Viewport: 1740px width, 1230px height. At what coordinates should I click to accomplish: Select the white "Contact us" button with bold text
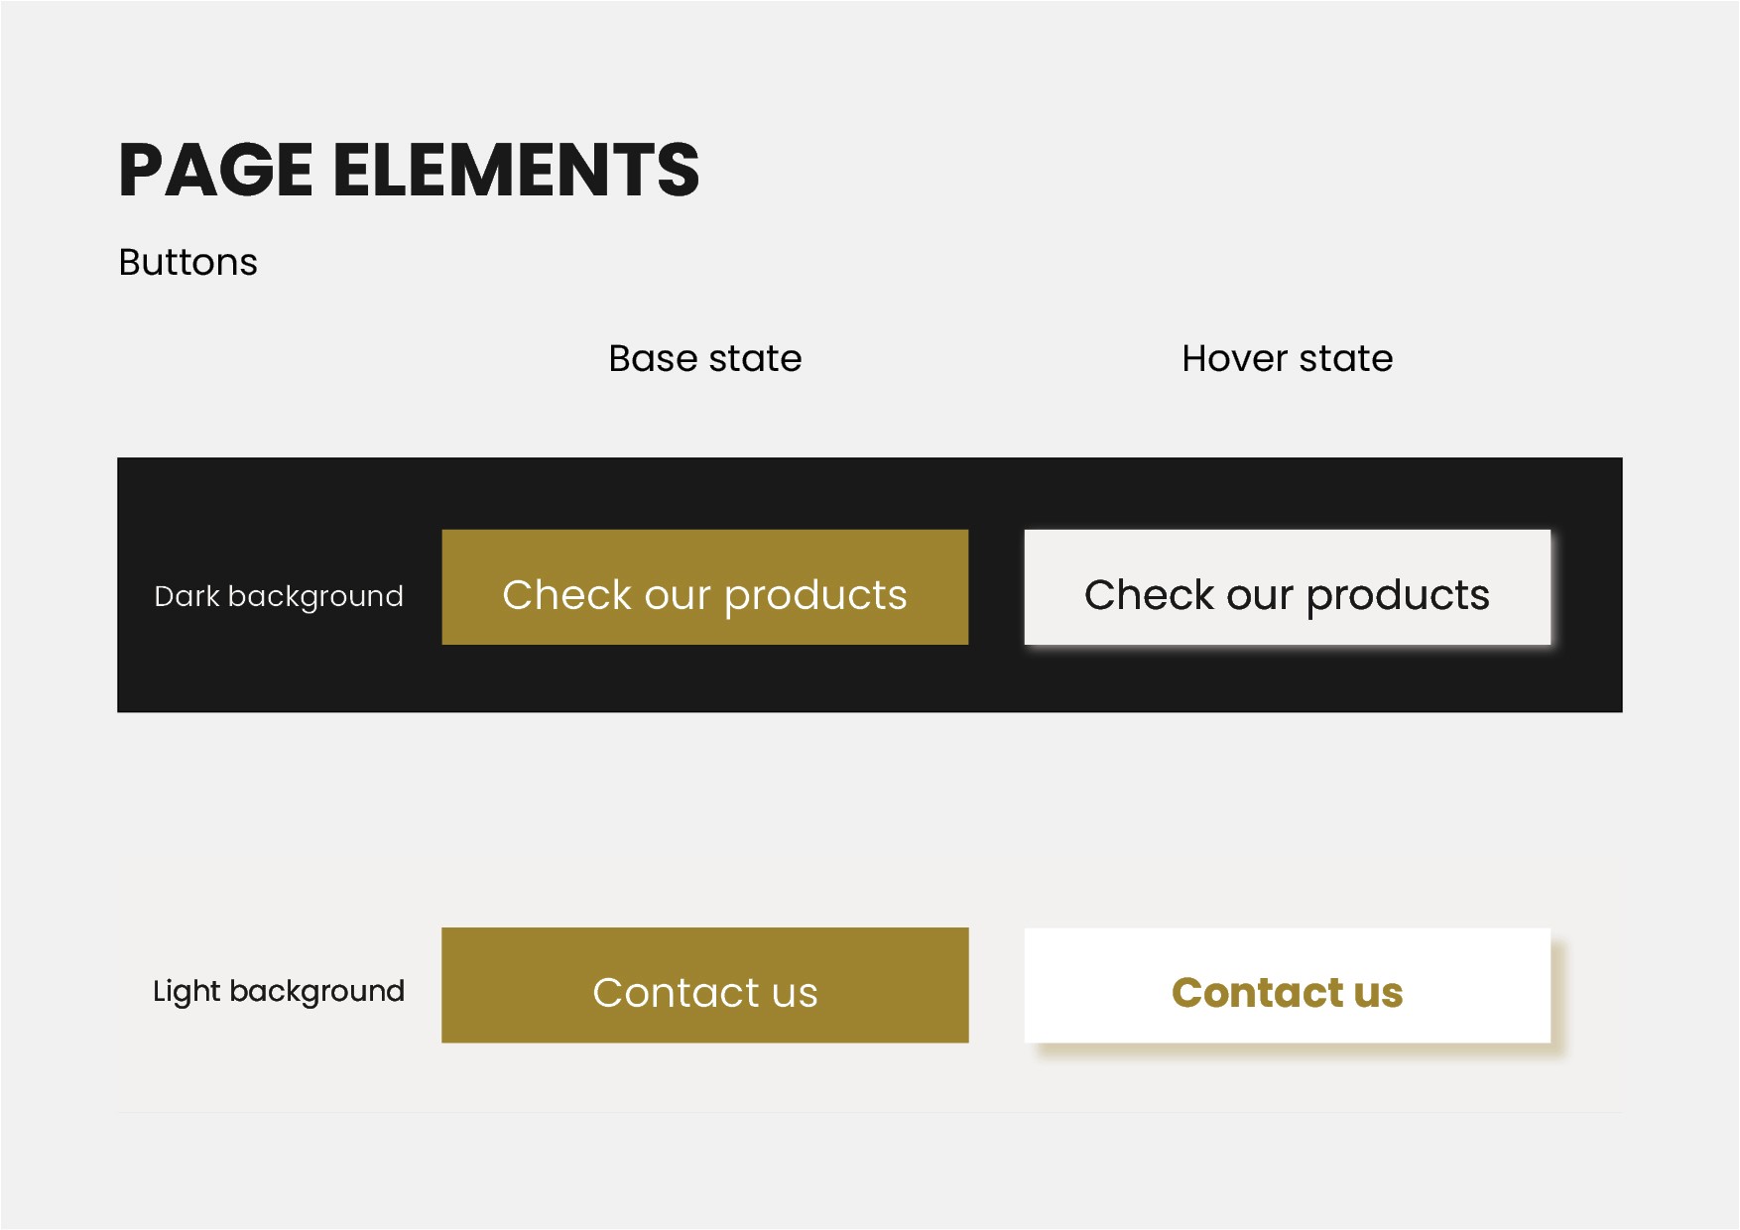(1287, 985)
